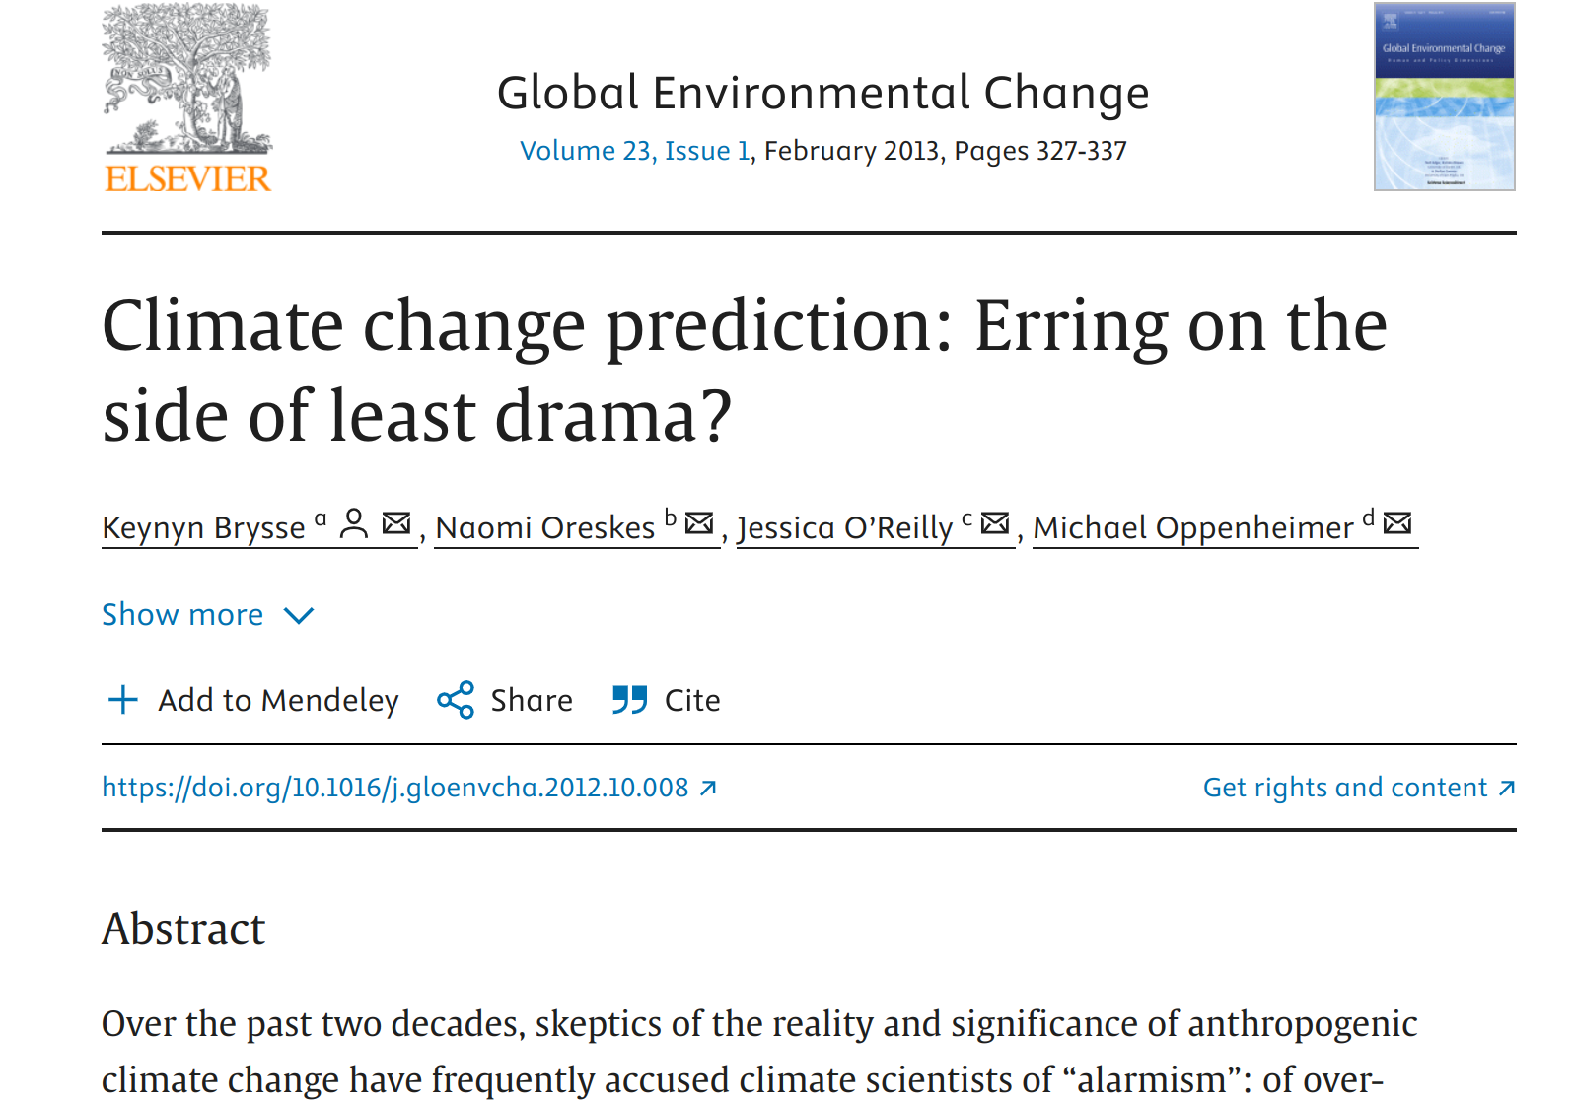Click the plus icon for Mendeley
Screen dimensions: 1573x1102
point(123,700)
